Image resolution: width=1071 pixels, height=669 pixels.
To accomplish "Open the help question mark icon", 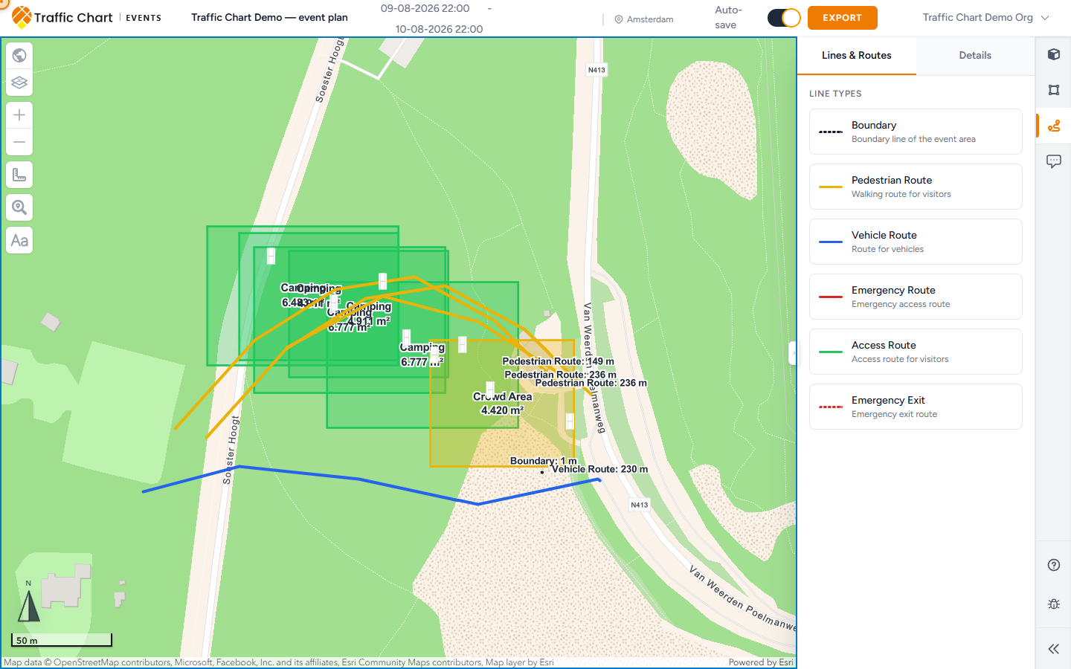I will click(1054, 565).
